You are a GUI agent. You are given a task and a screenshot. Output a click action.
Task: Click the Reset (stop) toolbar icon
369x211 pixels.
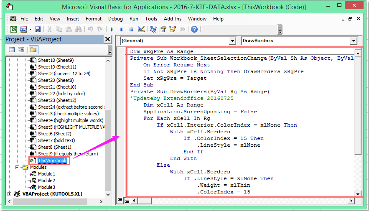(131, 29)
